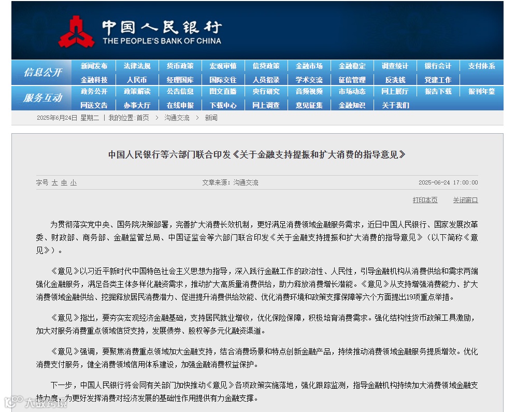The height and width of the screenshot is (412, 516).
Task: Open 国际交往 navigation item
Action: [x=223, y=80]
